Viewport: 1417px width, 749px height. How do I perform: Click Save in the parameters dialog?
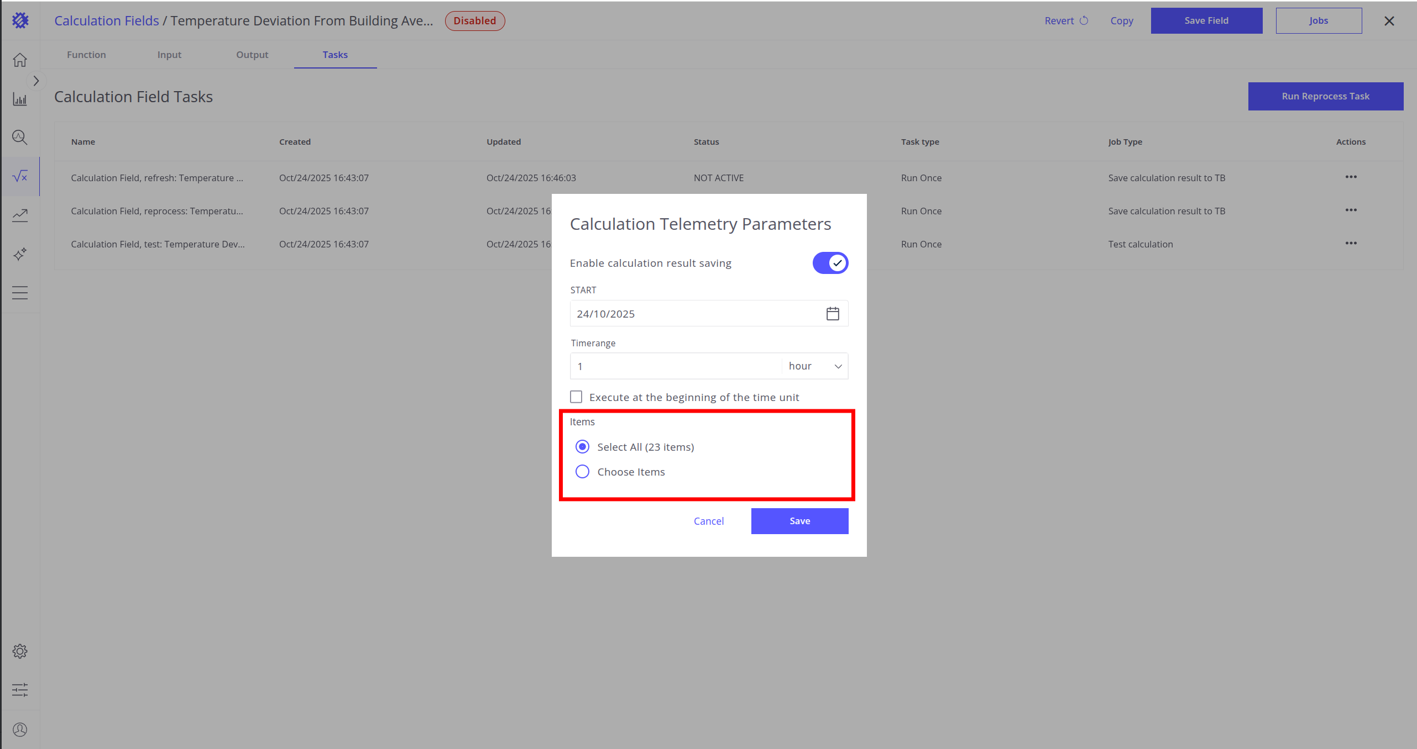point(799,521)
